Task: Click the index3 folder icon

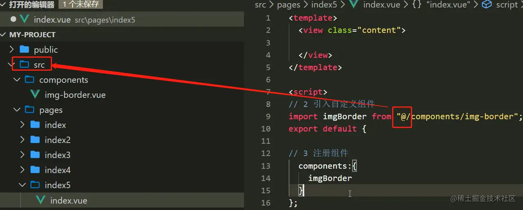Action: tap(35, 155)
